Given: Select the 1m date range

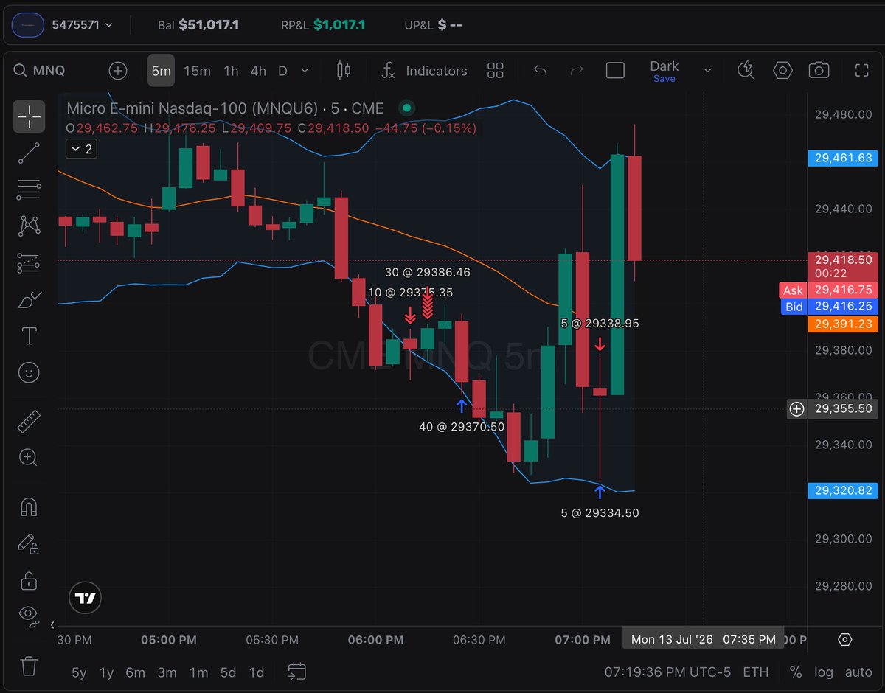Looking at the screenshot, I should 198,672.
